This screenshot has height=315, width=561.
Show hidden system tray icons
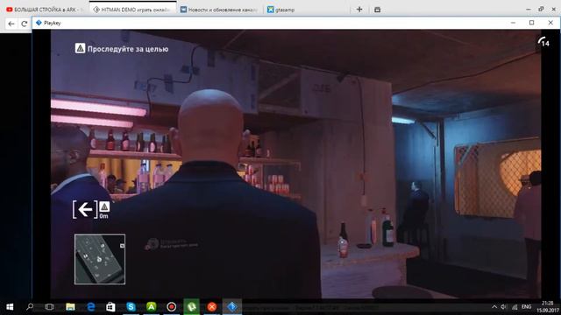point(494,307)
